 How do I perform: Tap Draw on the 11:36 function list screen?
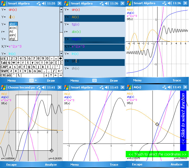[114, 81]
